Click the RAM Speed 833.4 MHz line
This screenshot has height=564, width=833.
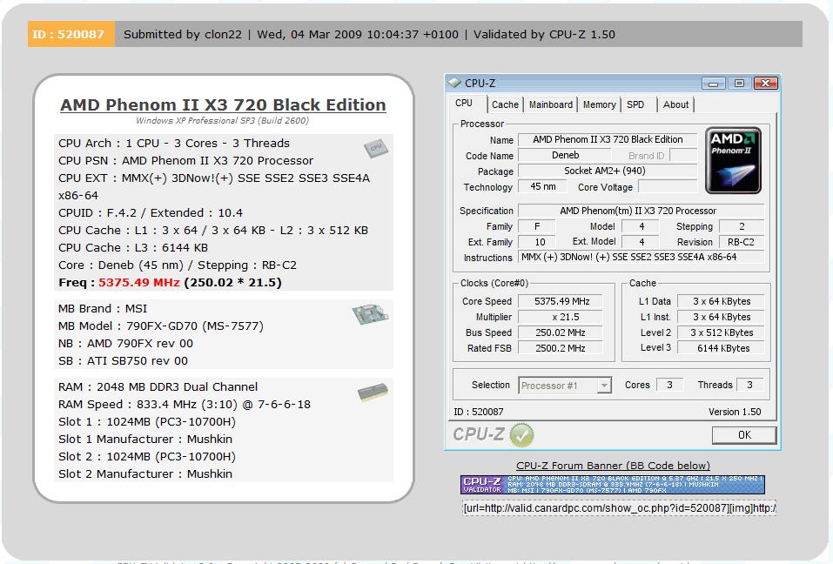point(185,404)
